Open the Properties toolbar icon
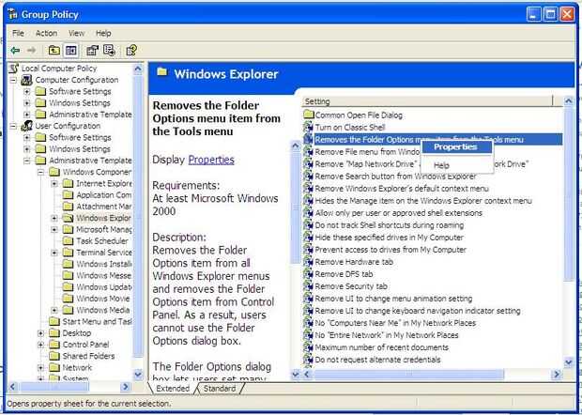The image size is (582, 415). (x=92, y=50)
